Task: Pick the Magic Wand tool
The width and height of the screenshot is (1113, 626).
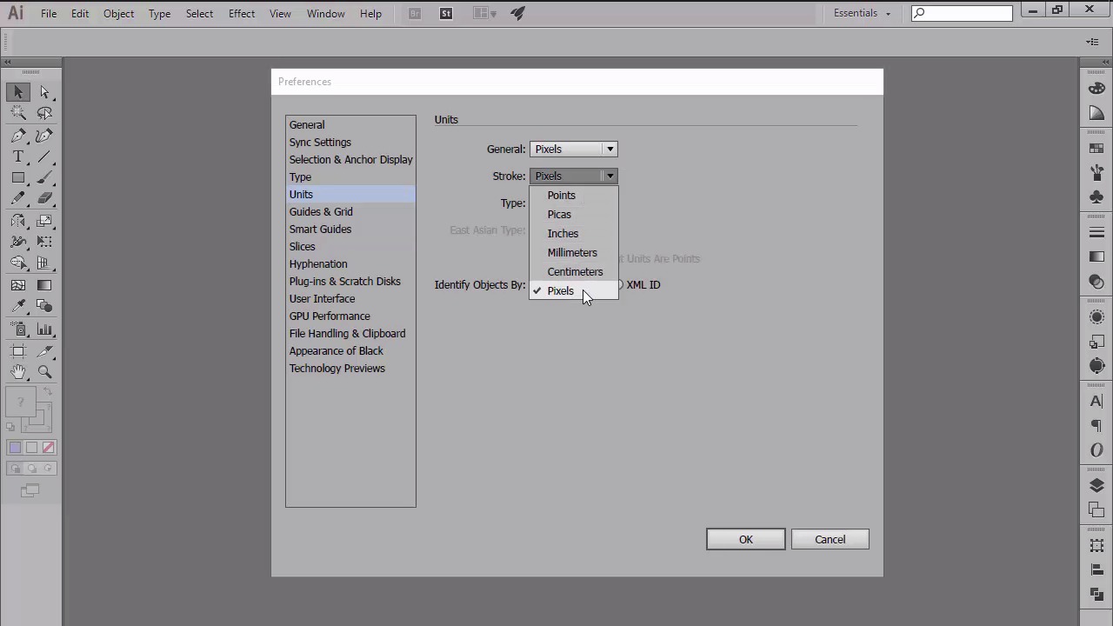Action: [18, 113]
